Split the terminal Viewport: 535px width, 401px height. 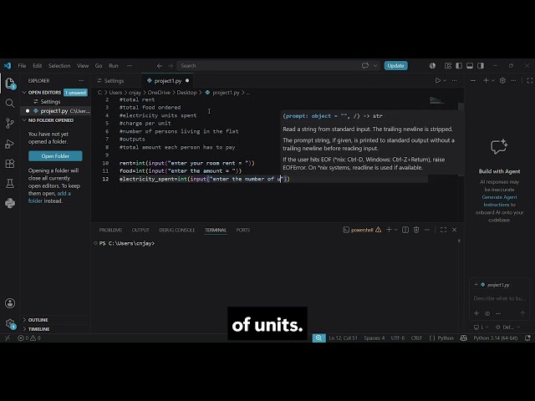pos(405,230)
